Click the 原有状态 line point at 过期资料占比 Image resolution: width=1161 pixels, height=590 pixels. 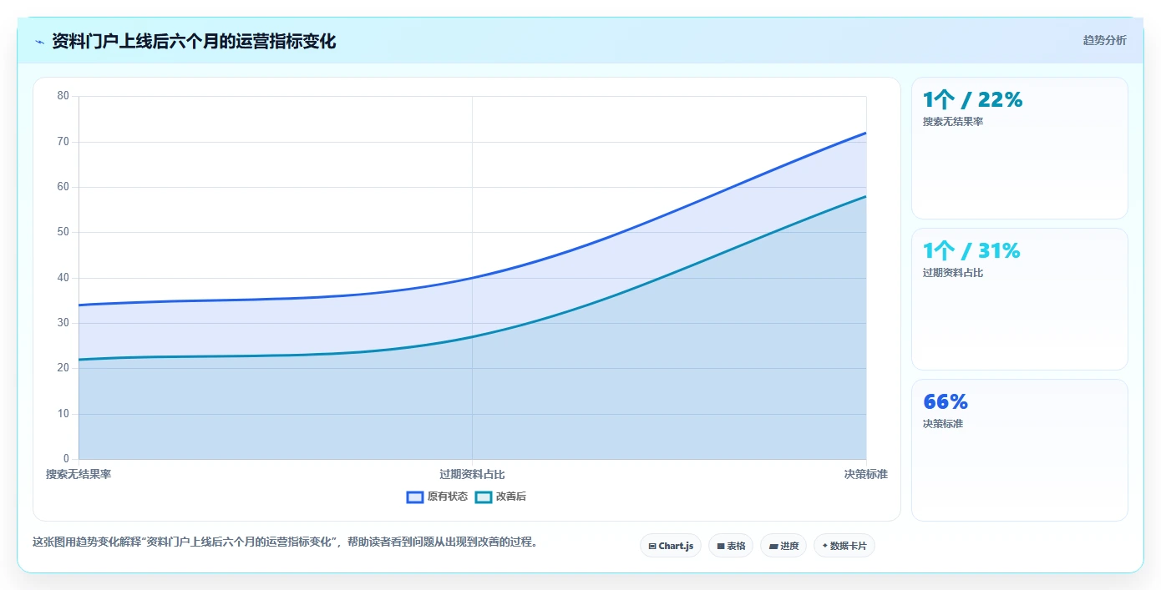(472, 278)
